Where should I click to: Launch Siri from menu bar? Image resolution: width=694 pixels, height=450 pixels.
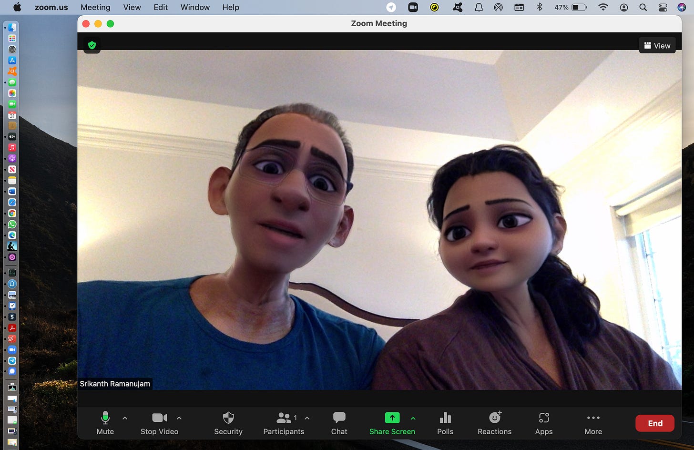682,7
